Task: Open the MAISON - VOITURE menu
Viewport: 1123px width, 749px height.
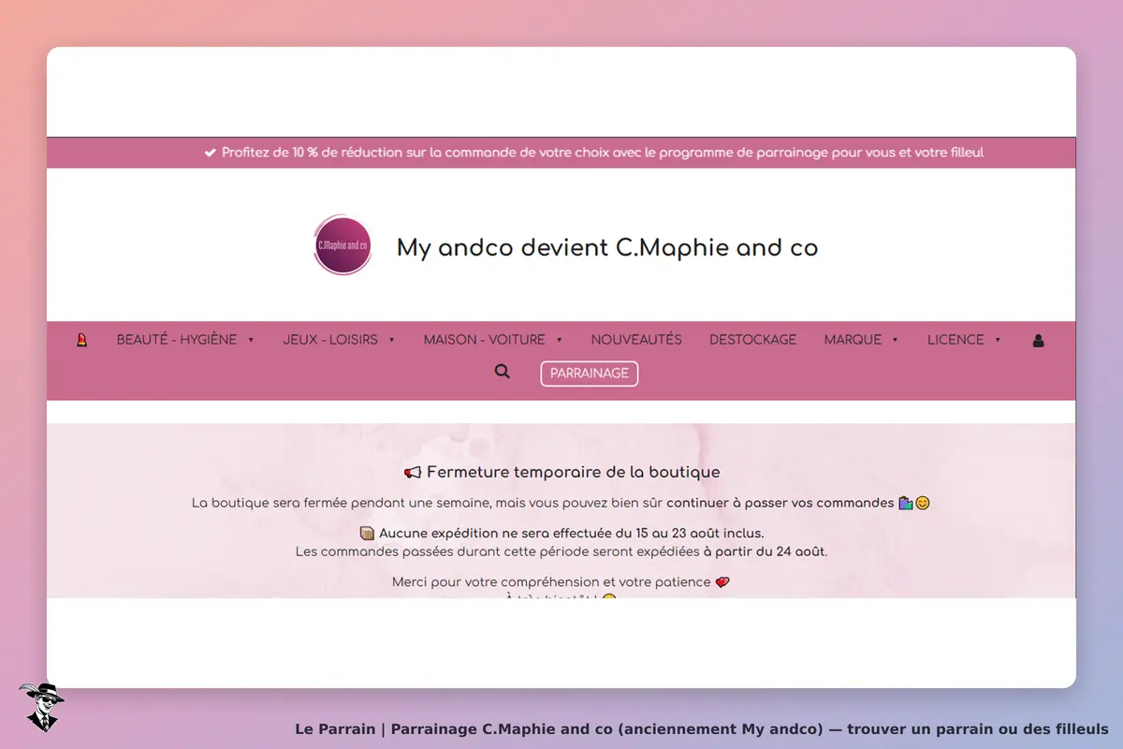Action: 484,340
